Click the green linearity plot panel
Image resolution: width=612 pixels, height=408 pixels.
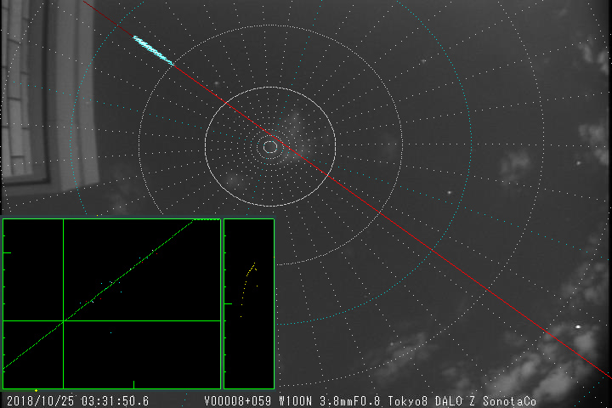point(111,303)
